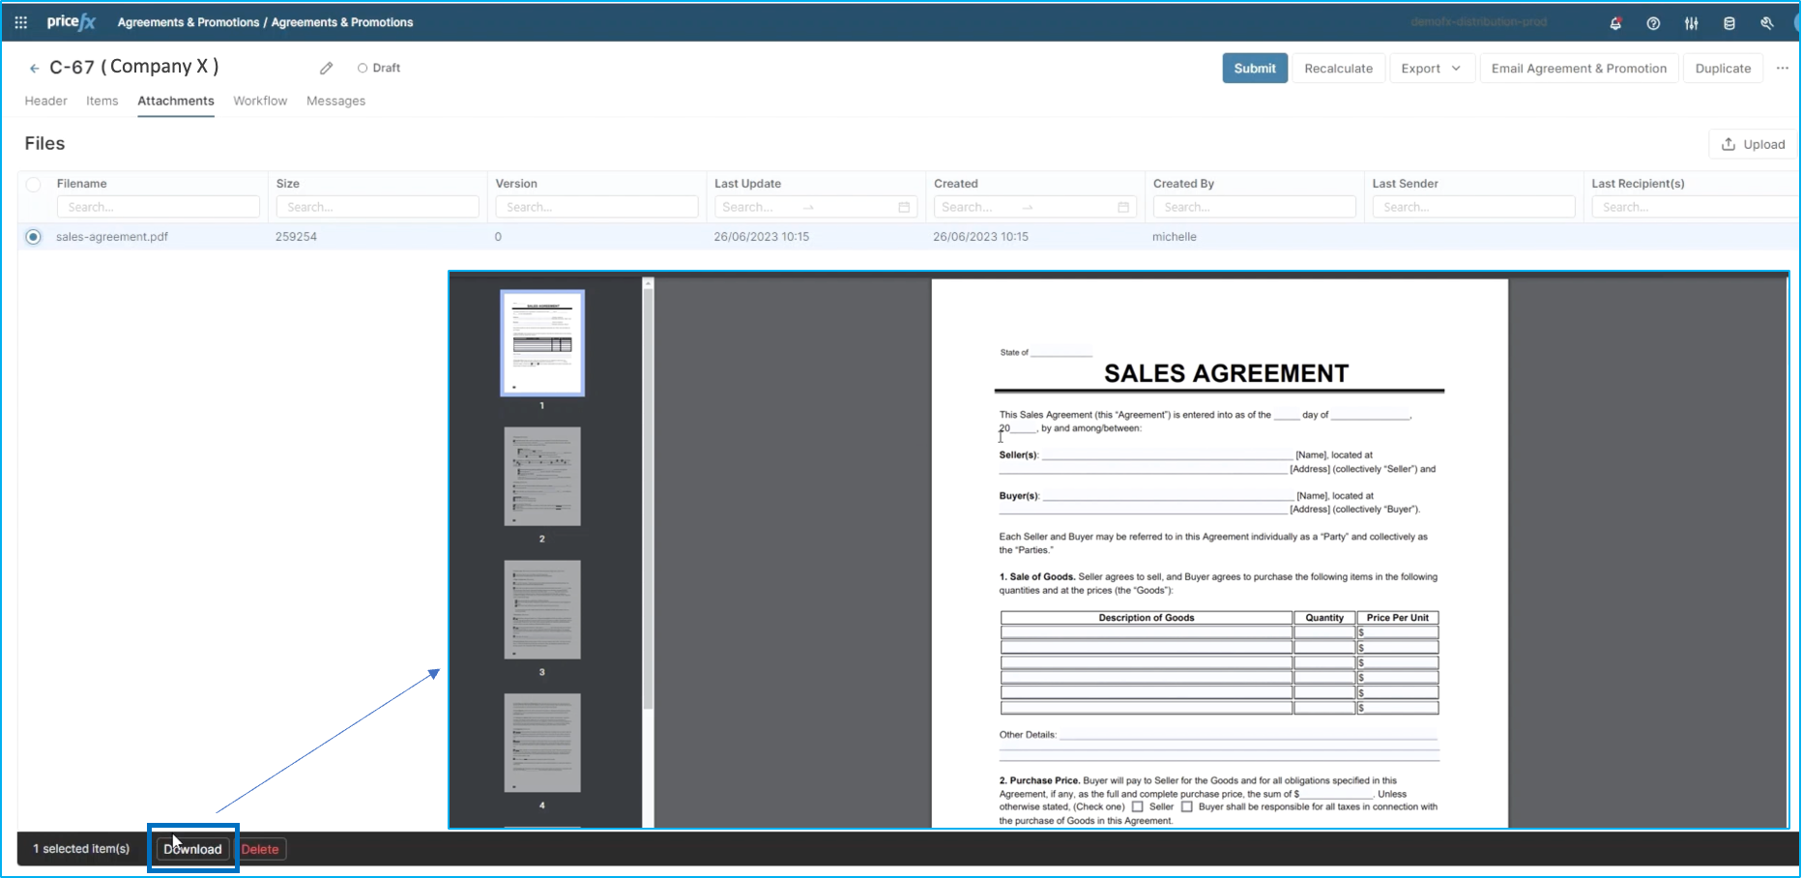
Task: Open the help question mark icon
Action: [x=1653, y=23]
